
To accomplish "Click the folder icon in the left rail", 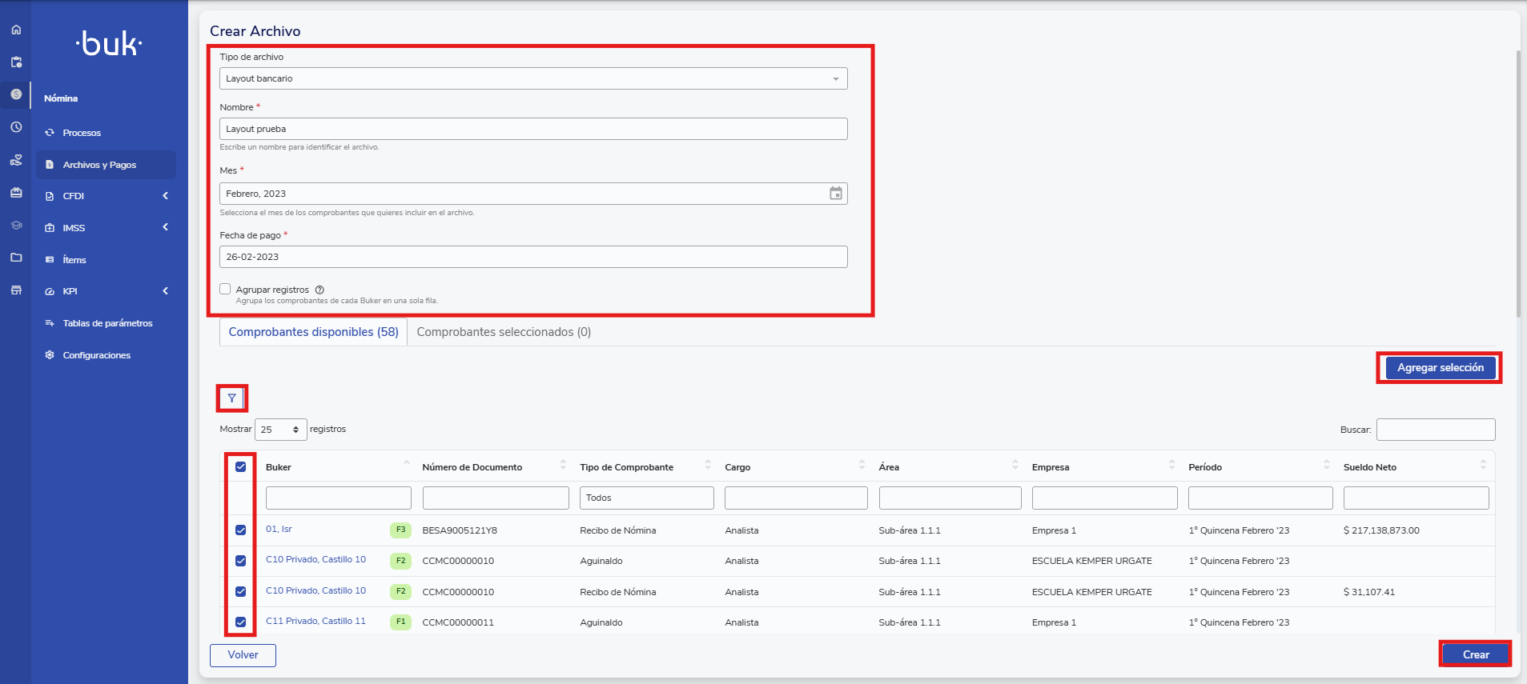I will [x=16, y=258].
